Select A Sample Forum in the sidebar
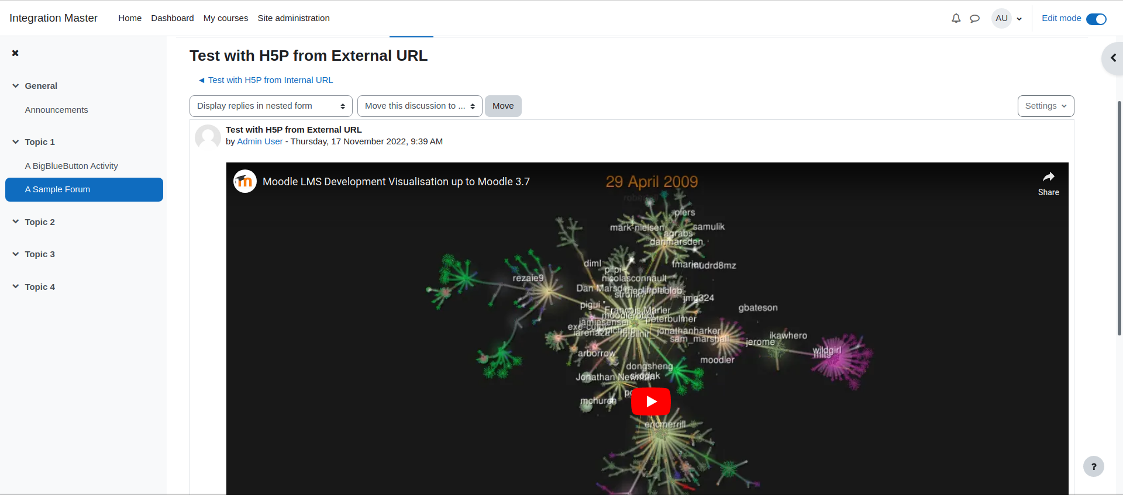Image resolution: width=1123 pixels, height=495 pixels. [84, 189]
